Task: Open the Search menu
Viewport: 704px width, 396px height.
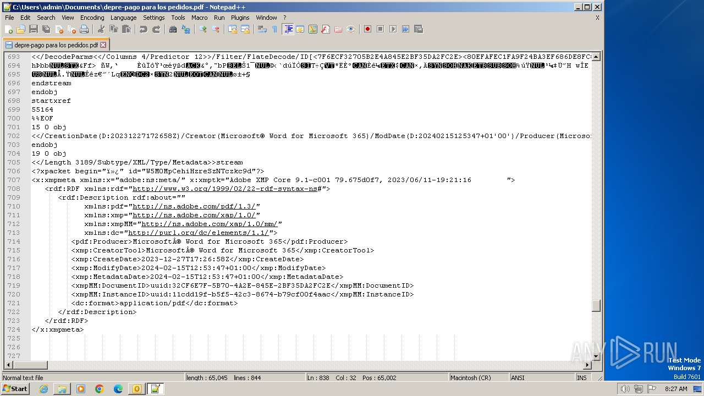Action: 46,18
